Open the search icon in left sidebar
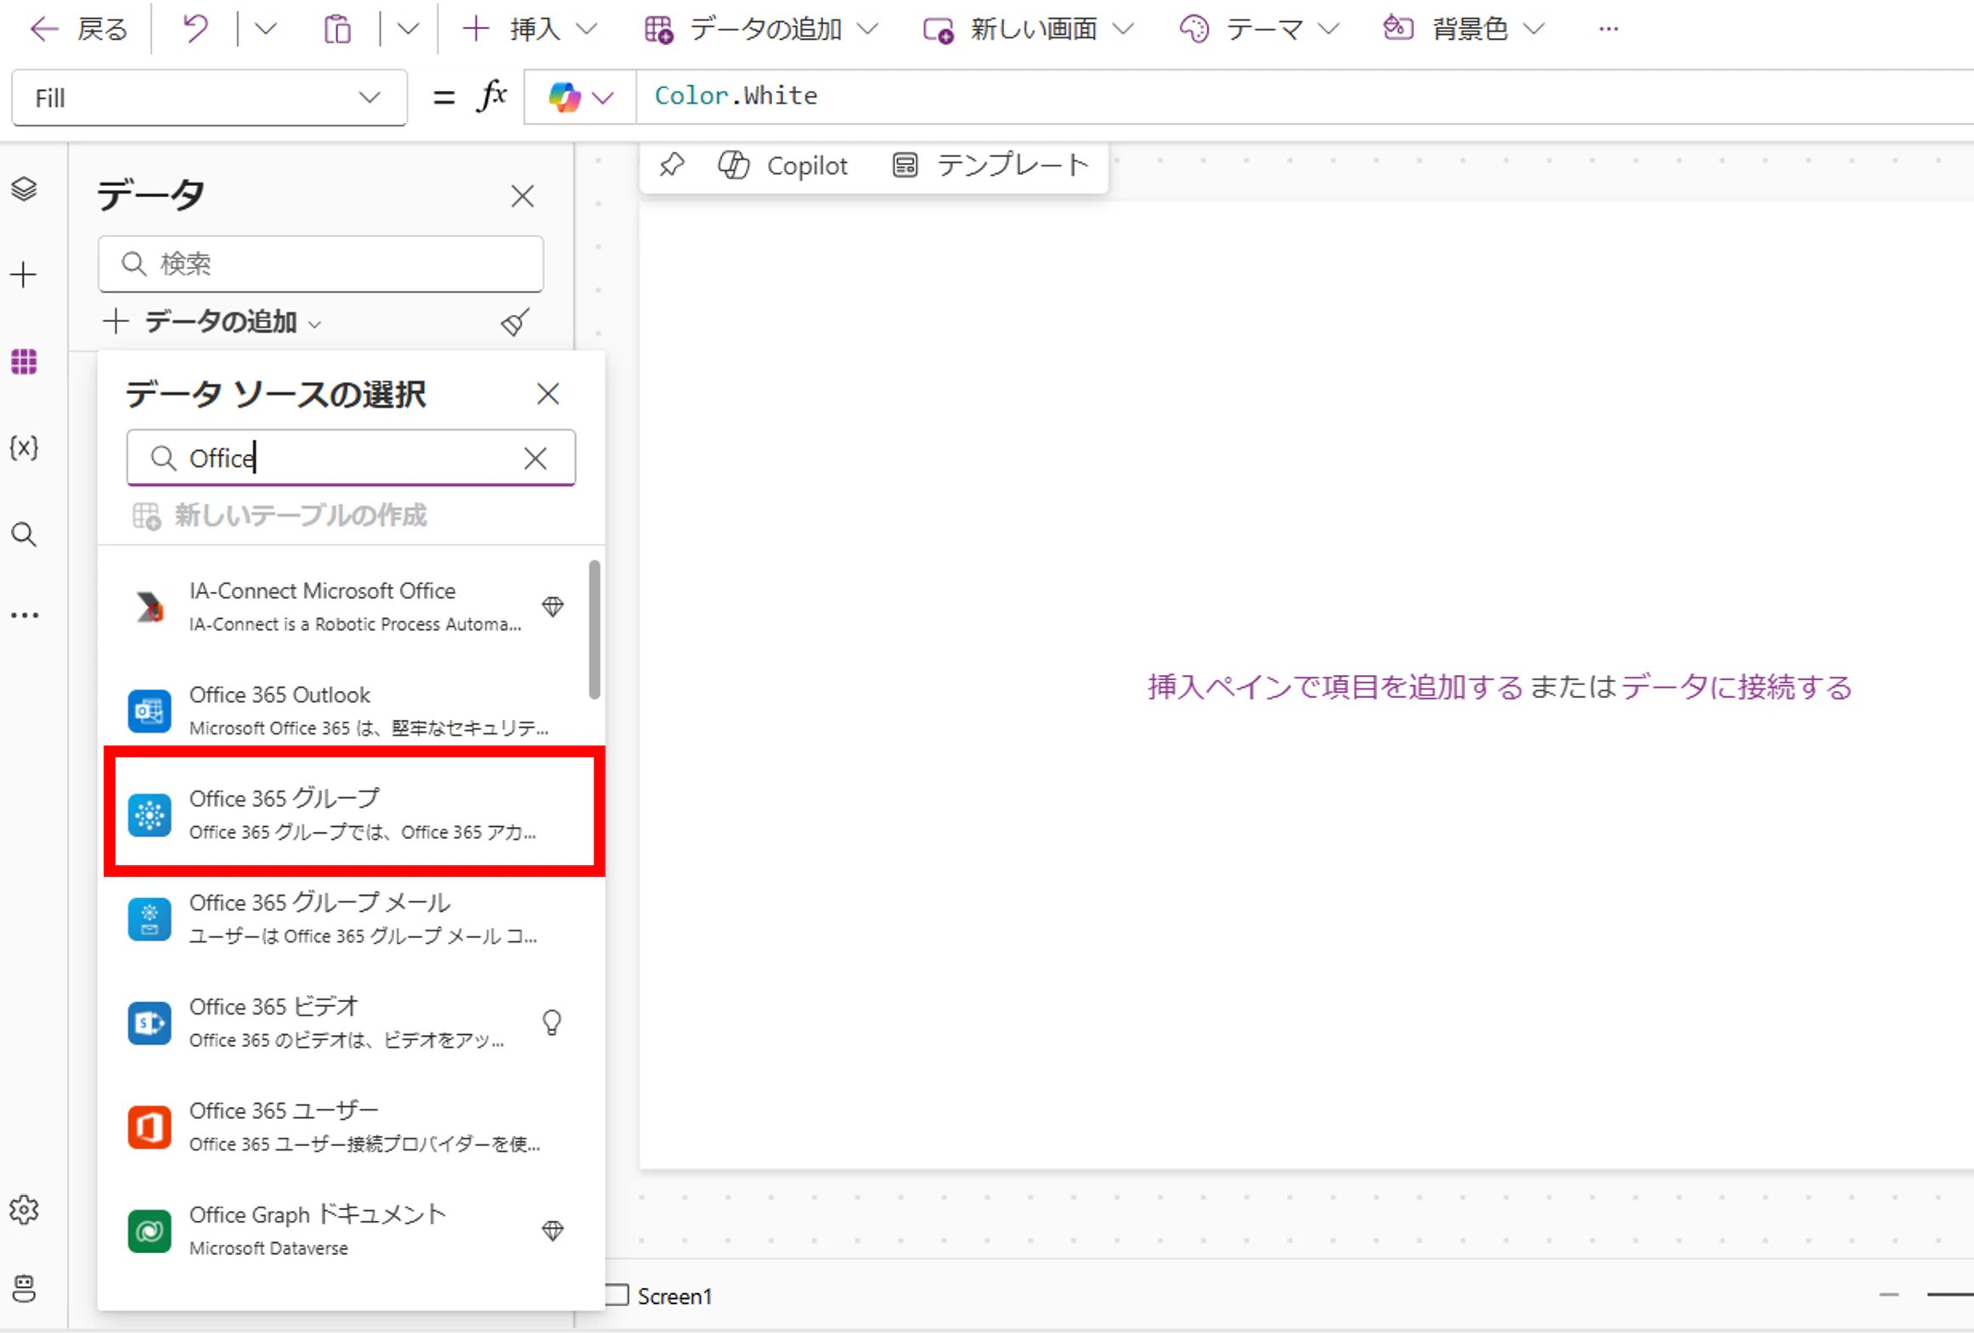 [24, 534]
